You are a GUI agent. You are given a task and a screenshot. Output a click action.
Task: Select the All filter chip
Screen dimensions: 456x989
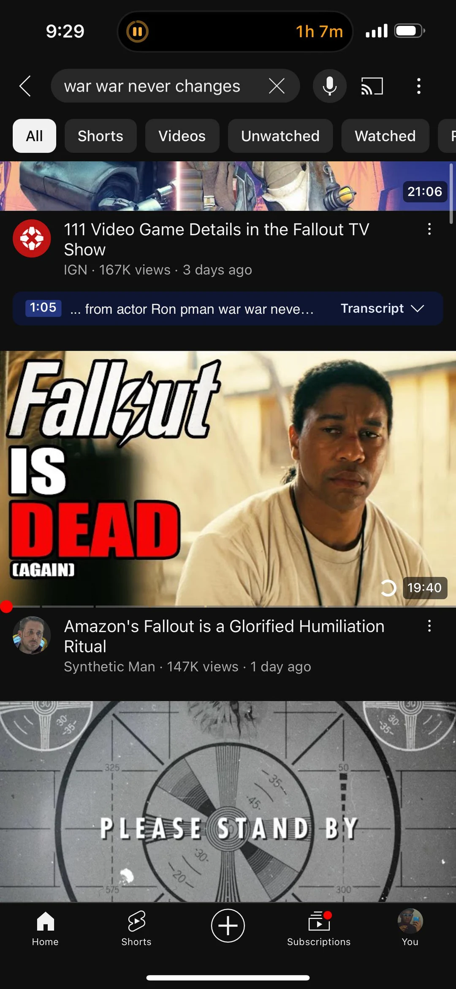tap(34, 136)
